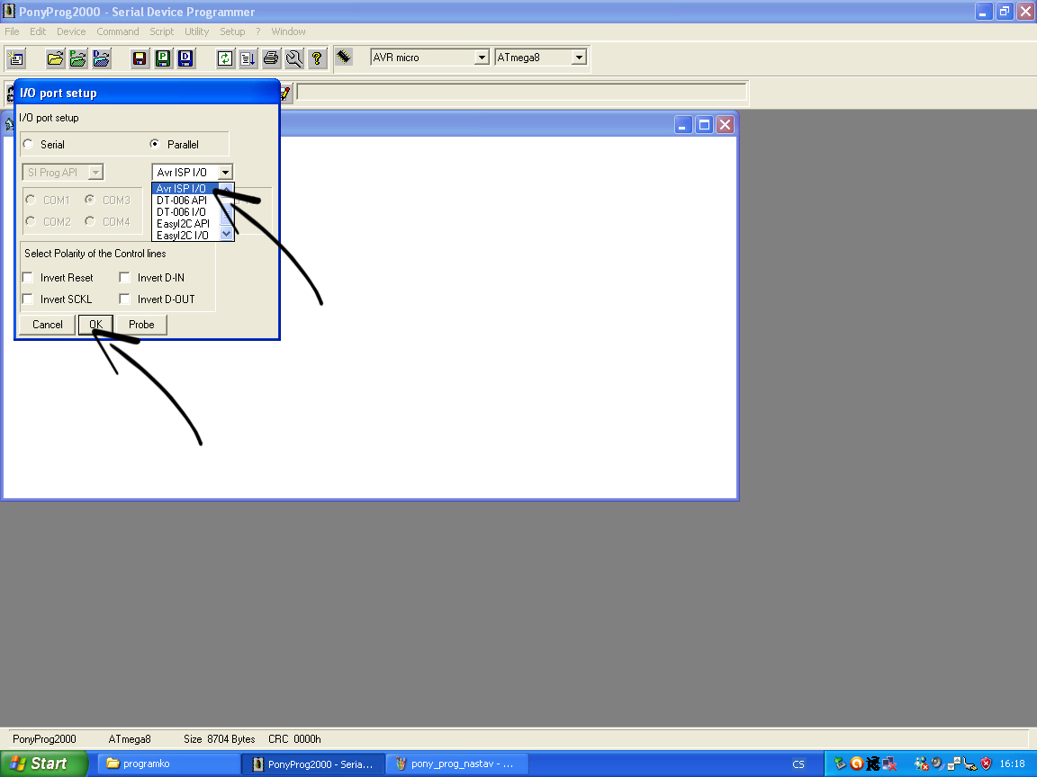Image resolution: width=1037 pixels, height=777 pixels.
Task: Choose EasyI2C I/O in the list
Action: tap(186, 236)
